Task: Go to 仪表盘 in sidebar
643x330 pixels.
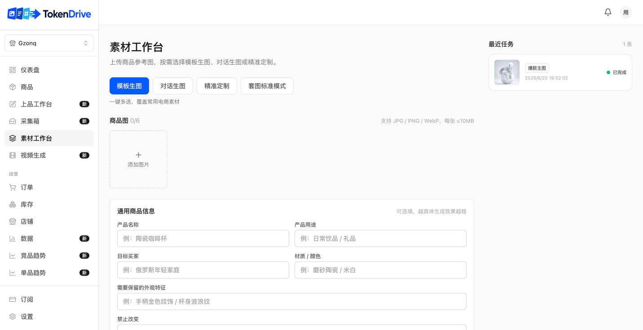Action: point(49,70)
